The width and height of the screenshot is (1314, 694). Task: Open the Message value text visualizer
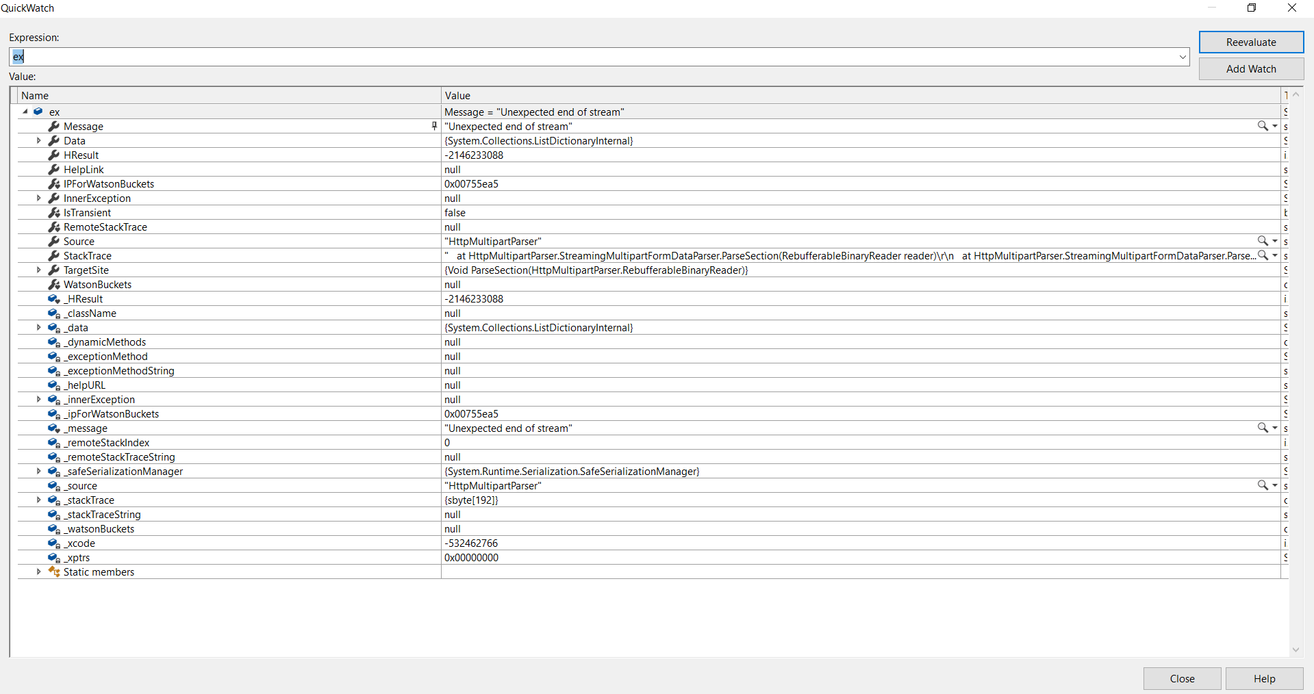tap(1262, 126)
